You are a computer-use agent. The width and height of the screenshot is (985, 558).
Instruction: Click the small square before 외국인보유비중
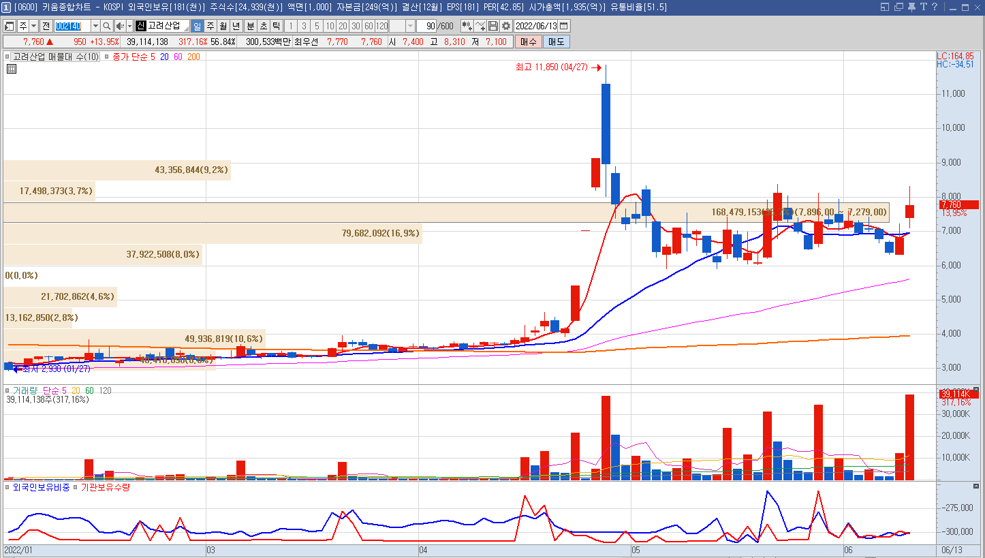[x=7, y=487]
